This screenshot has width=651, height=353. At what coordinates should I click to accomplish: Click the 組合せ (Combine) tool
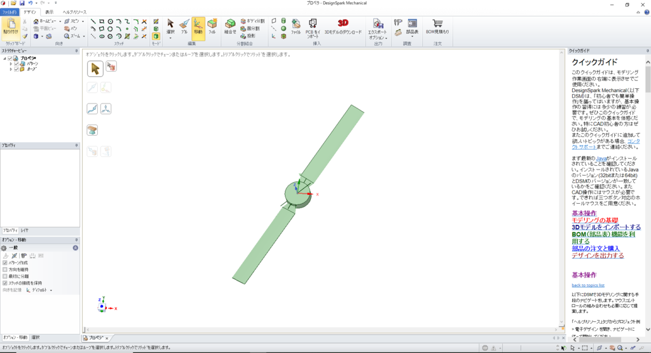tap(230, 27)
